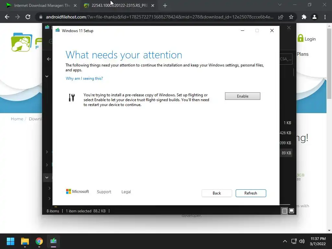Select the 89 KB file row in Explorer
This screenshot has height=249, width=332.
pyautogui.click(x=286, y=153)
